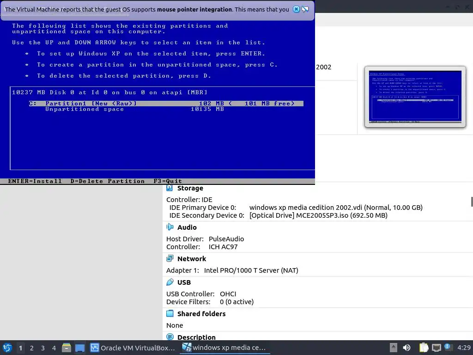
Task: Click Intel PRO/1000 T Server (NAT) adapter text
Action: click(251, 270)
